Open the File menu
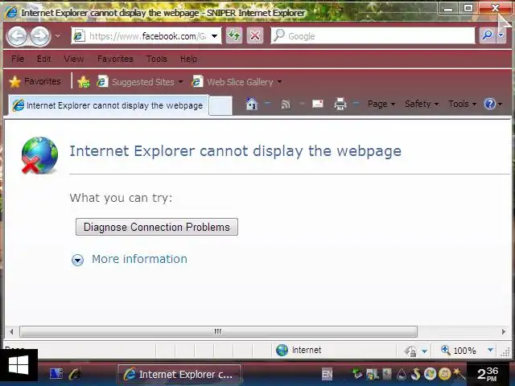This screenshot has width=515, height=386. (x=18, y=59)
